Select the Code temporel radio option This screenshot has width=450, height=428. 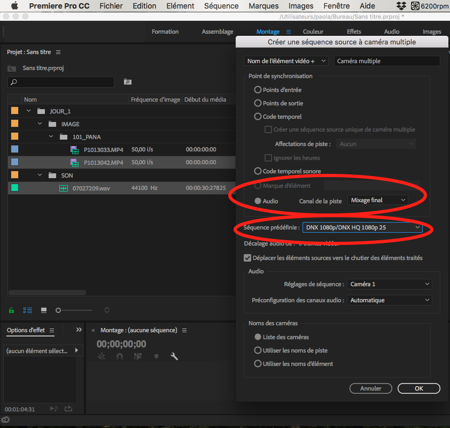click(x=258, y=116)
